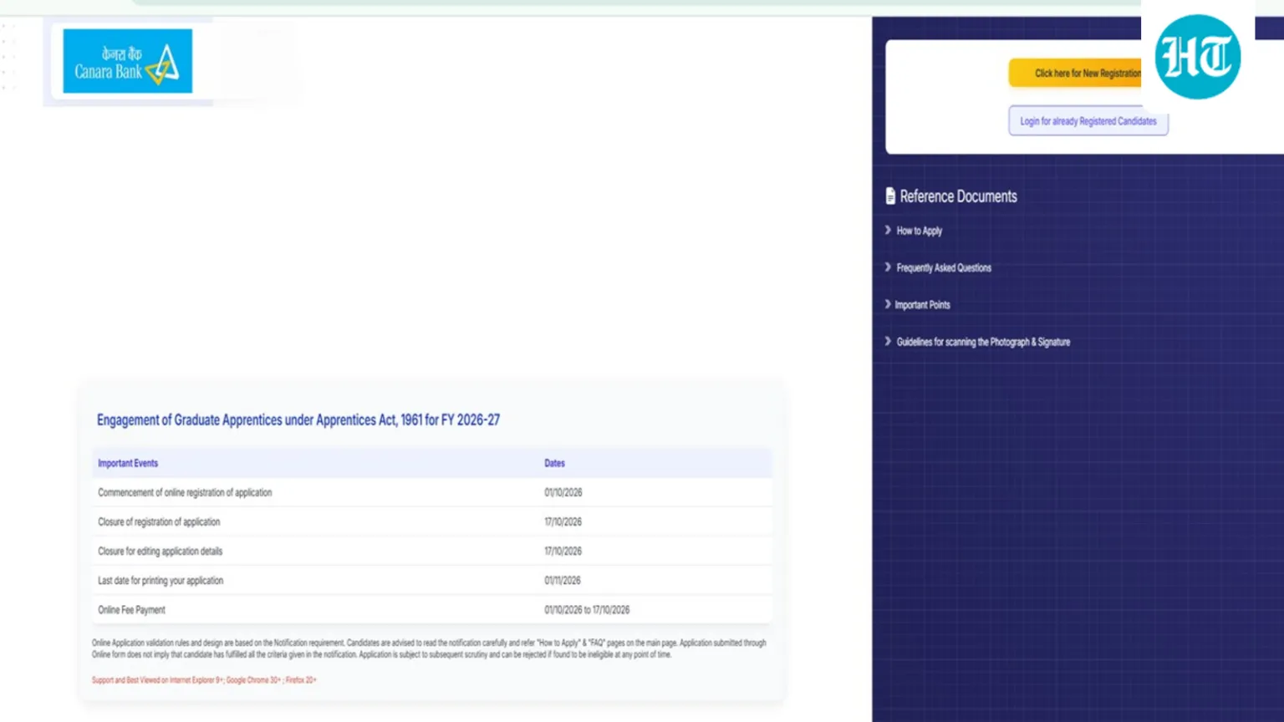Click here for New Registration button
The image size is (1284, 722).
click(x=1075, y=74)
